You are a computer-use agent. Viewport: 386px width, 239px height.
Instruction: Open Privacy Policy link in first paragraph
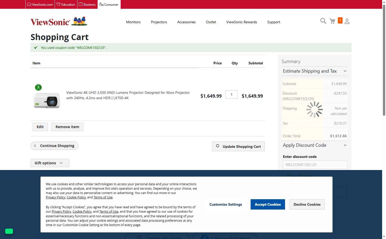tap(55, 197)
